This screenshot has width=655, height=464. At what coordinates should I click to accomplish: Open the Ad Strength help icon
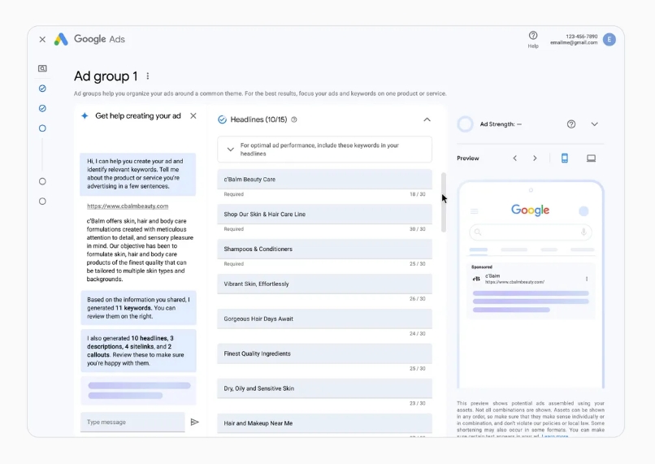pos(571,124)
